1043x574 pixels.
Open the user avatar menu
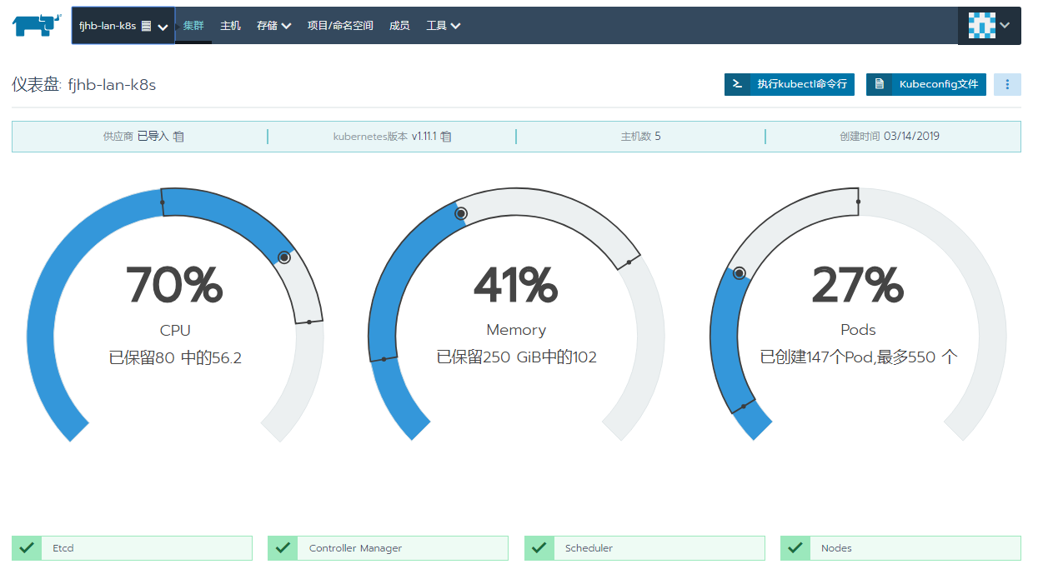990,26
